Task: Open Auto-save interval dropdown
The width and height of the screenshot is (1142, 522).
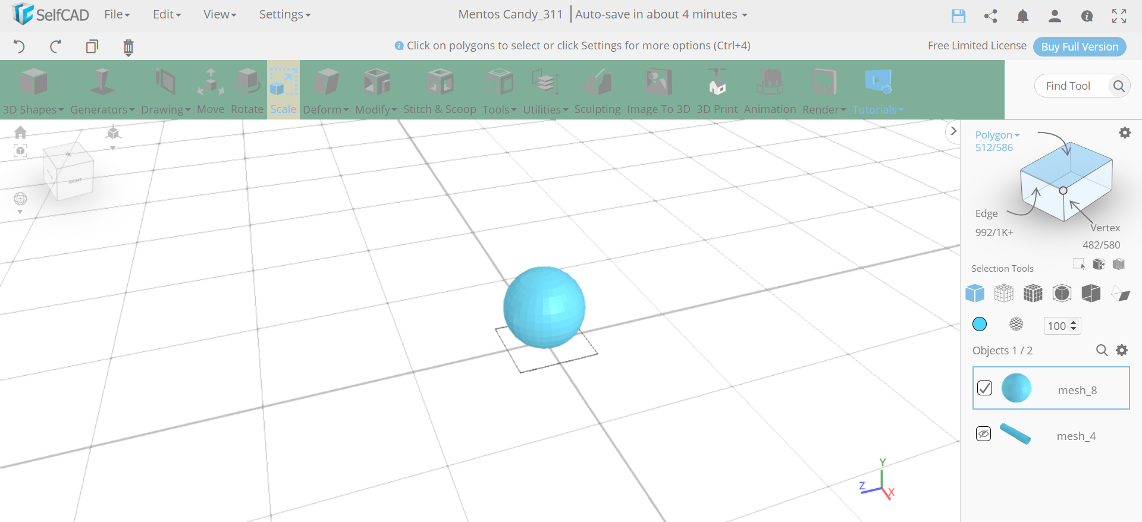Action: click(661, 14)
